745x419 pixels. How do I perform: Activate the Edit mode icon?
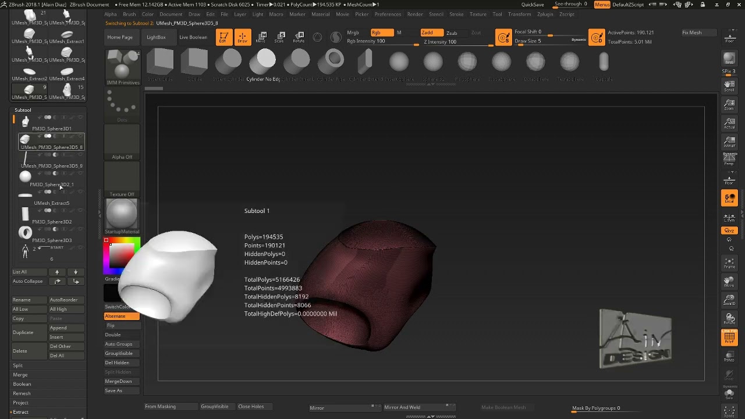(x=223, y=37)
